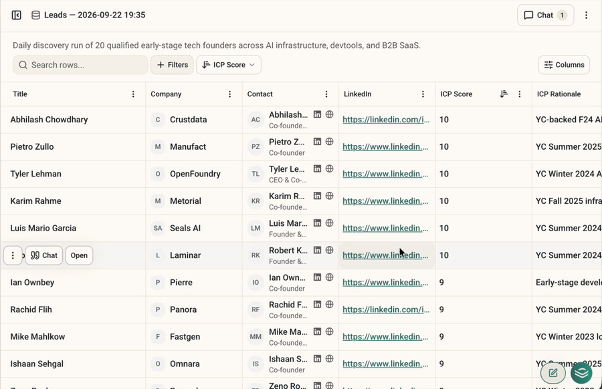The height and width of the screenshot is (389, 602).
Task: Click the Crustdata company cell
Action: click(194, 120)
